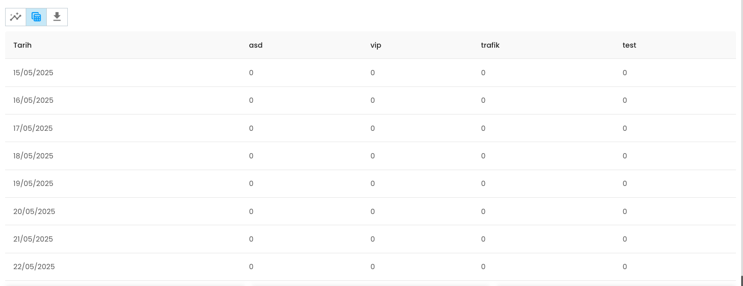Click the vip column header
This screenshot has width=743, height=286.
pyautogui.click(x=376, y=45)
